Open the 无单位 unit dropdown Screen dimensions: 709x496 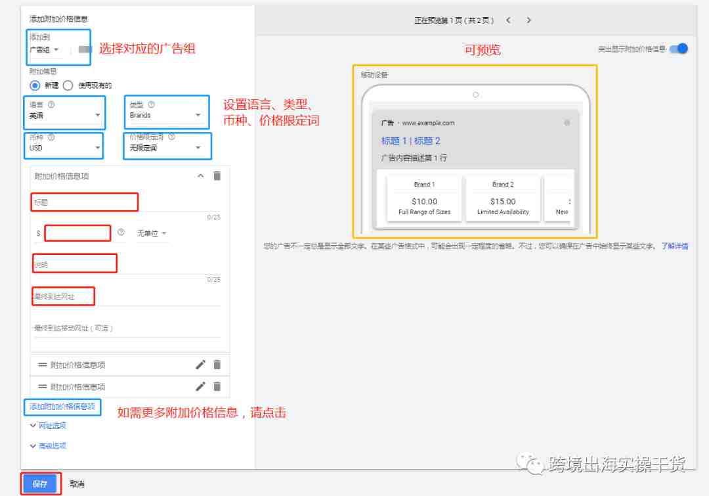point(152,233)
